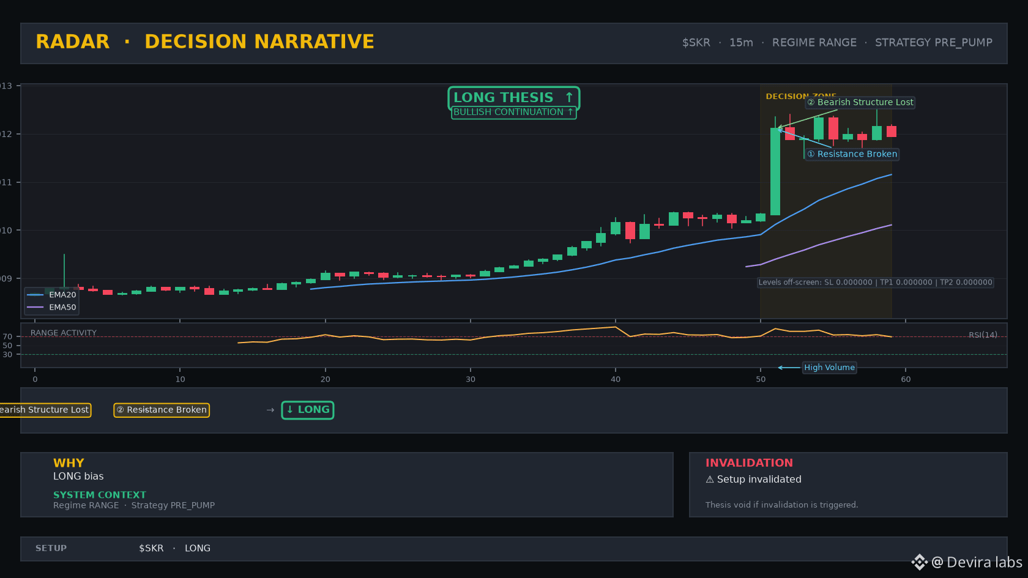
Task: Click the STRATEGY PRE_PUMP header label
Action: click(x=934, y=43)
